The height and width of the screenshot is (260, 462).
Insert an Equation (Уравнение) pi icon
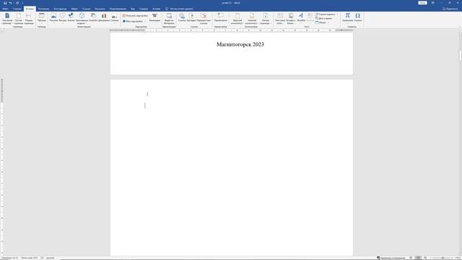(x=348, y=17)
